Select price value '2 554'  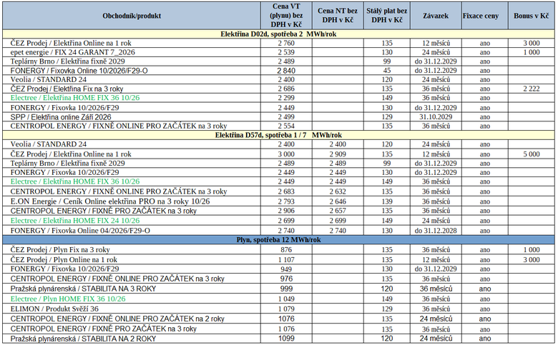[286, 126]
